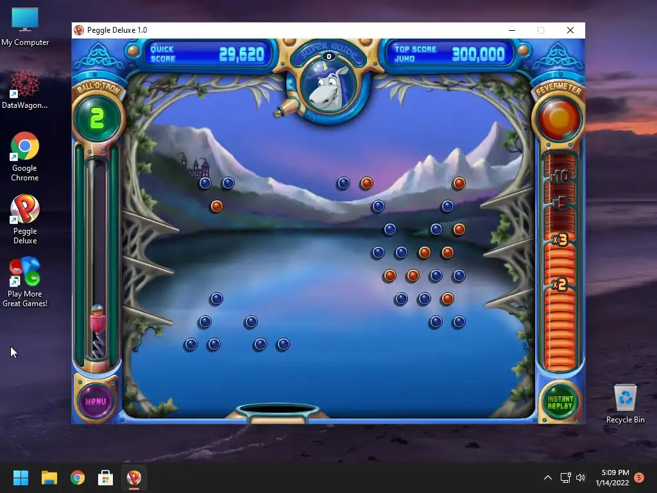Image resolution: width=657 pixels, height=493 pixels.
Task: Close the Peggle Deluxe window
Action: (570, 30)
